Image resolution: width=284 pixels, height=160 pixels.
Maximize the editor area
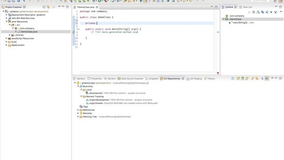pos(216,7)
